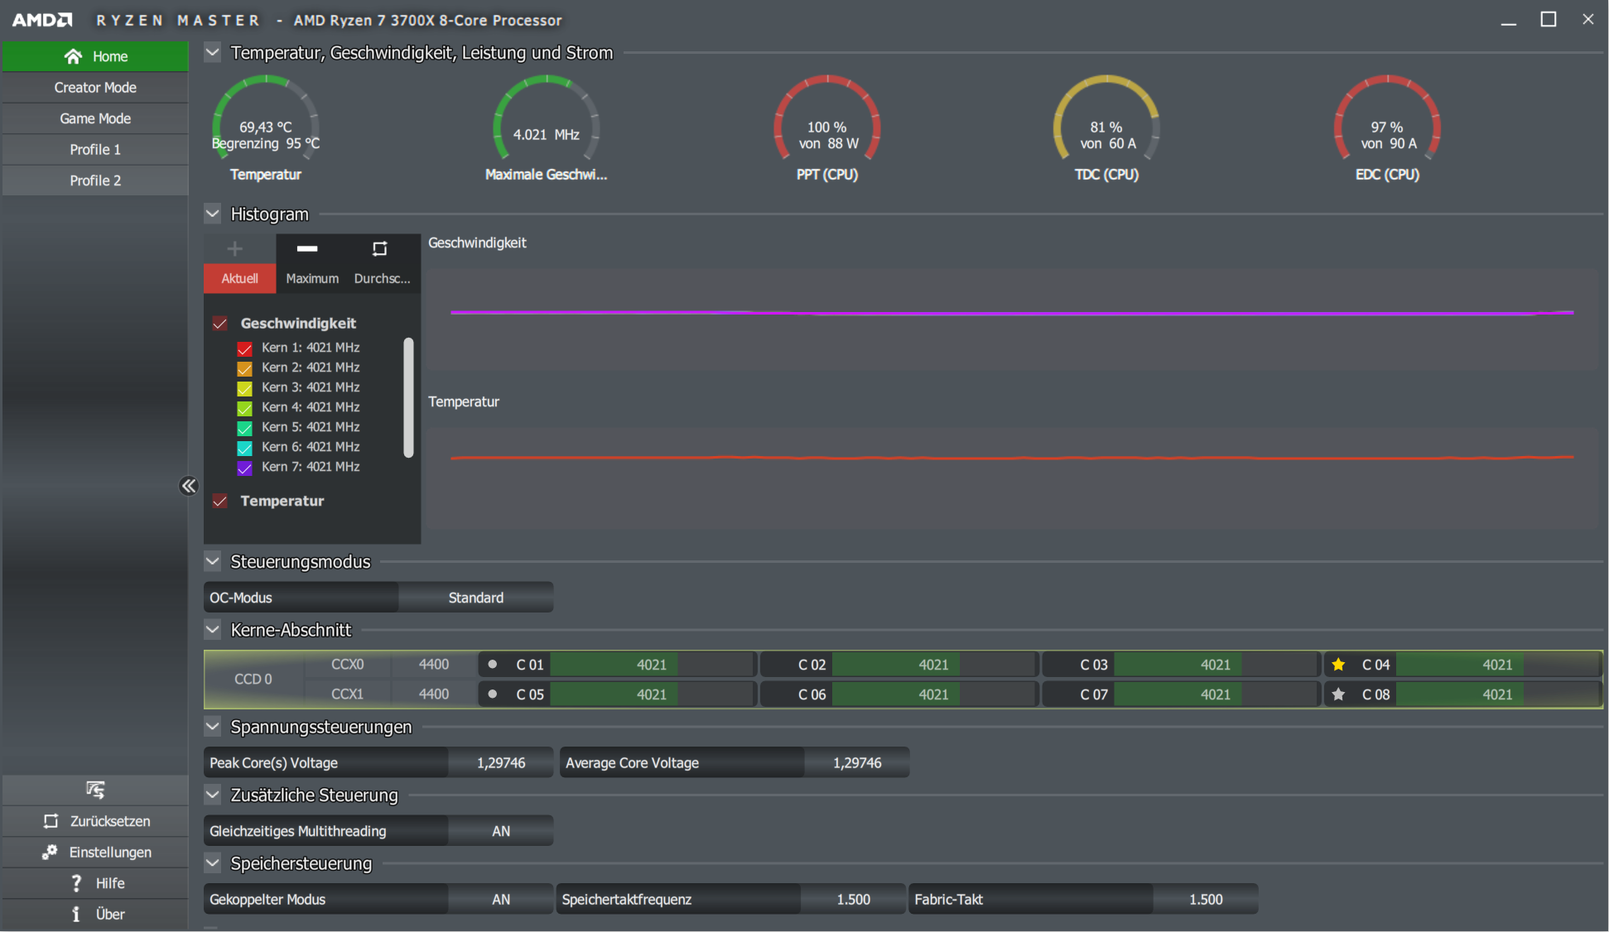Image resolution: width=1609 pixels, height=932 pixels.
Task: Collapse the sidebar with the double-arrow icon
Action: pos(189,486)
